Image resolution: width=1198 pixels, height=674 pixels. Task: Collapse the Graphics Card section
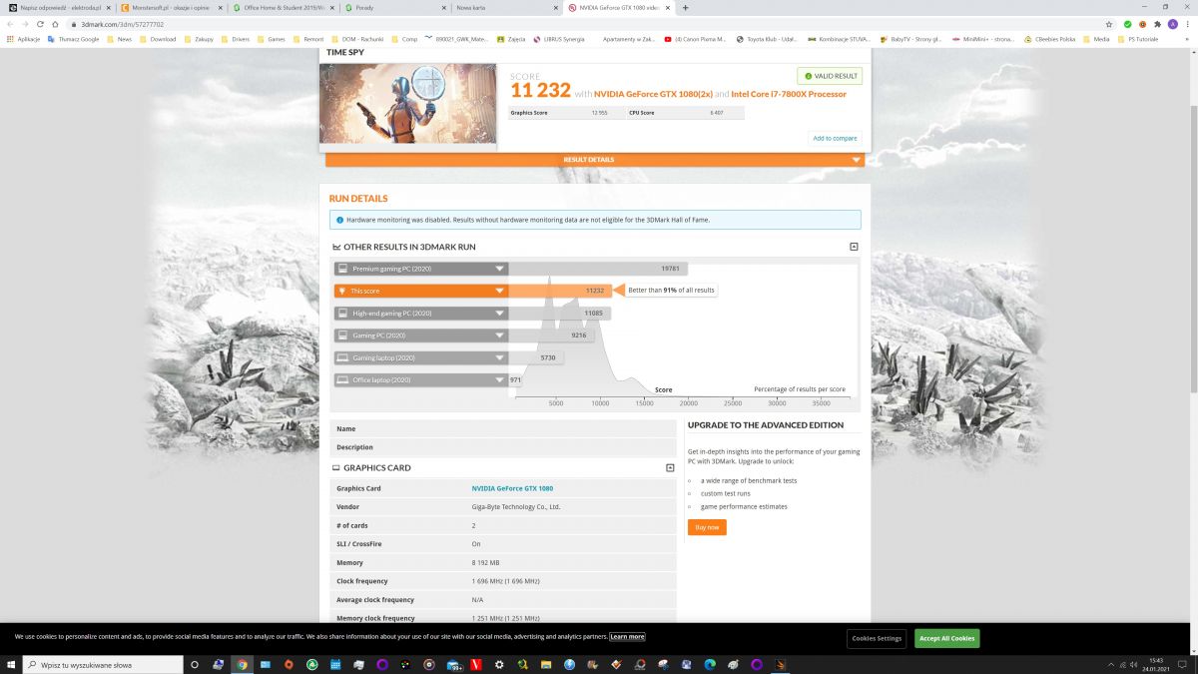[670, 467]
